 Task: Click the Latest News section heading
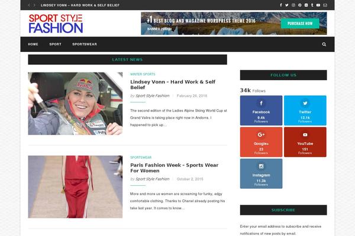click(x=127, y=60)
